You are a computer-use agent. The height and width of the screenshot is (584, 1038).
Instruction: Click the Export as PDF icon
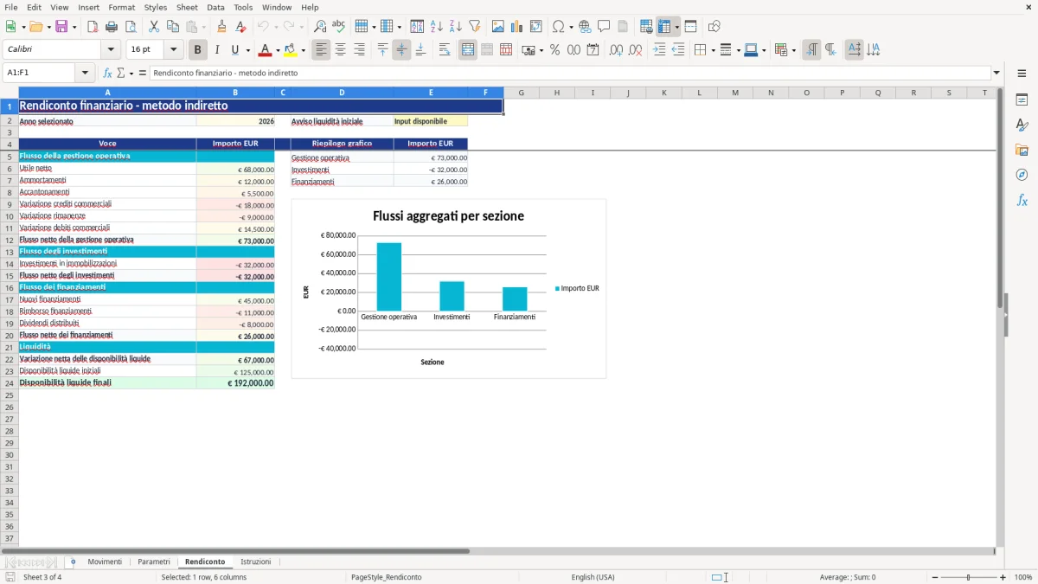click(x=93, y=27)
